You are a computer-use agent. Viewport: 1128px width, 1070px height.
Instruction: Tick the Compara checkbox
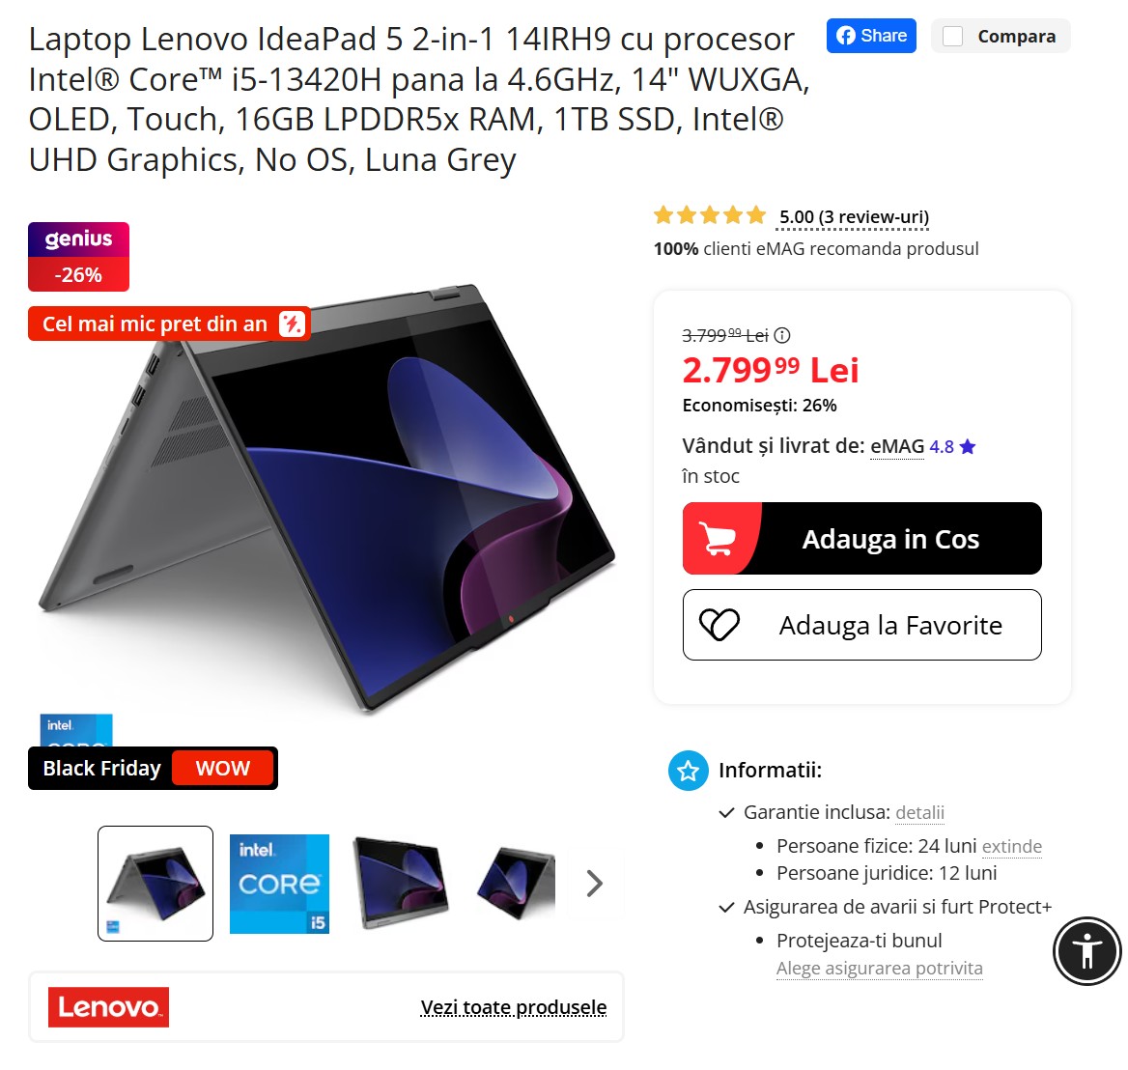coord(952,37)
